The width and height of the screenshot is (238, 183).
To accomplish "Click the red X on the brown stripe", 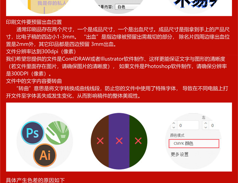I will coord(100,141).
